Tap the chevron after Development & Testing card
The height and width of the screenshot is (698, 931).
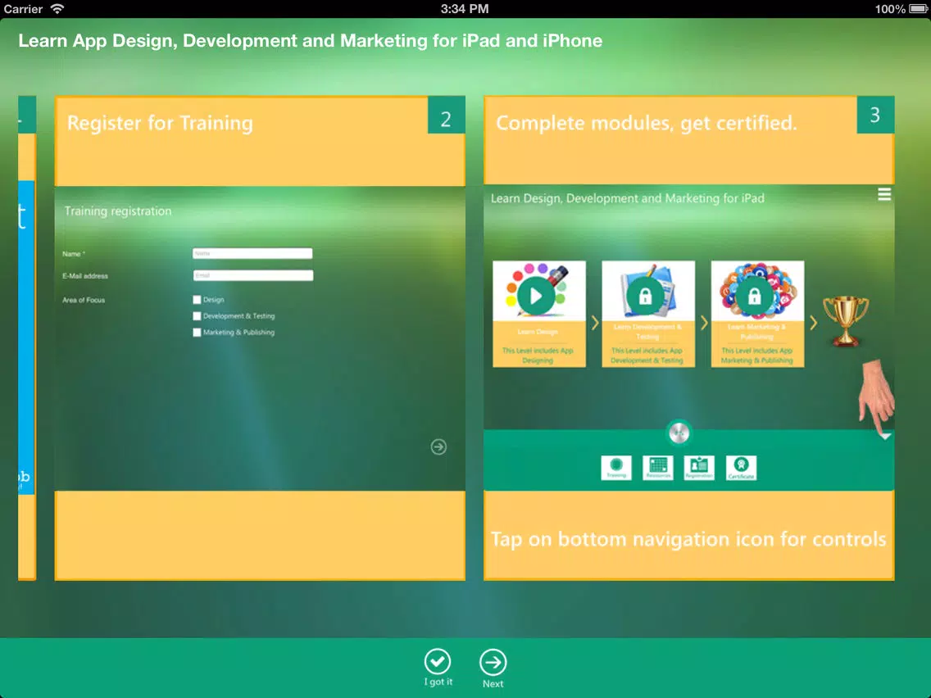click(704, 323)
